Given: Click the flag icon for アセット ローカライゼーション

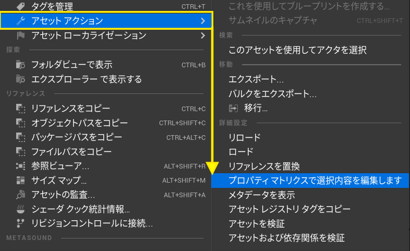Looking at the screenshot, I should [x=21, y=35].
